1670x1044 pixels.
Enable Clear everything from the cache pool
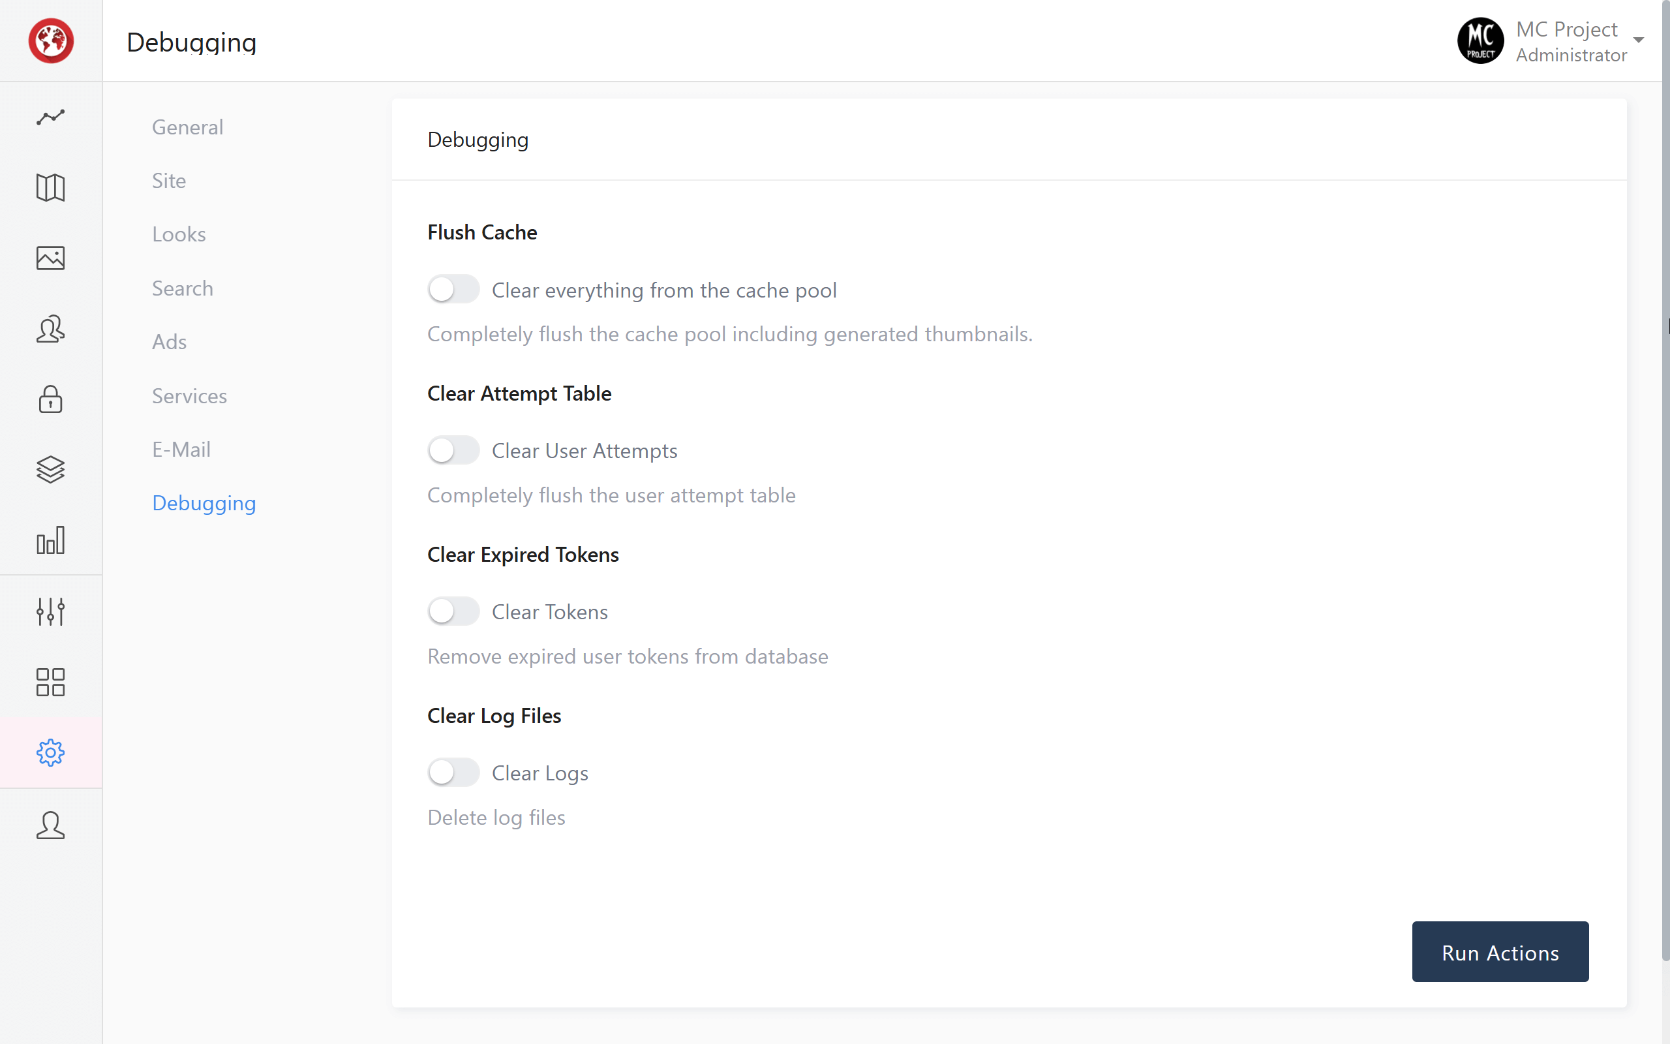(453, 288)
